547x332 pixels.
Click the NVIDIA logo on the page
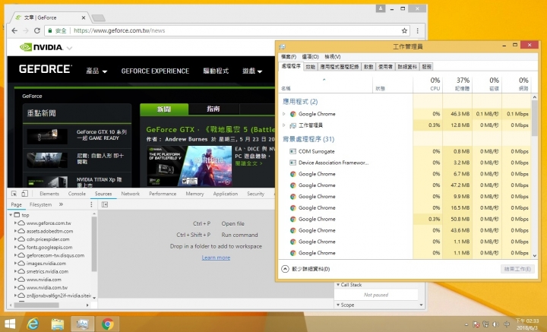41,47
